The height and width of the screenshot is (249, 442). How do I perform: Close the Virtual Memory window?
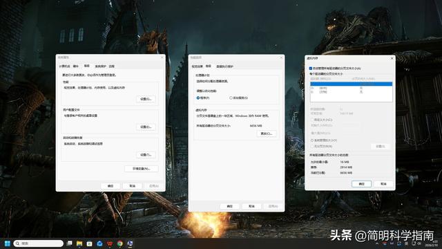[x=392, y=58]
